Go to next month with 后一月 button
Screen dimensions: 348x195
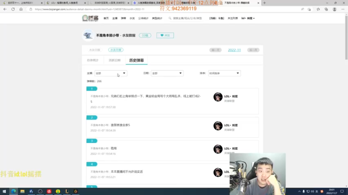[253, 50]
